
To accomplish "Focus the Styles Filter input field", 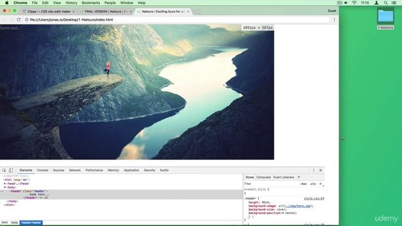I will click(x=271, y=184).
